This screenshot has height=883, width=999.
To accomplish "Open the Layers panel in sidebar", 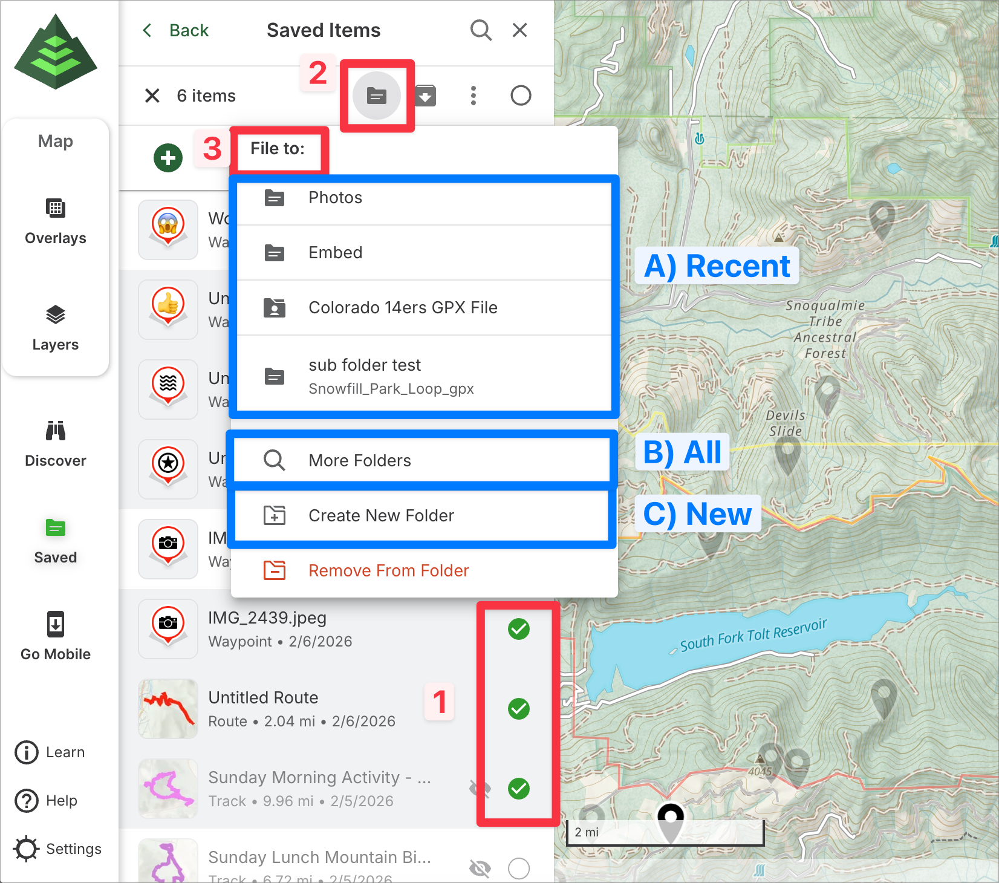I will (56, 328).
